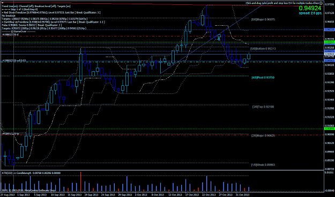Click the '15 Sep 2013' date label

[75, 195]
